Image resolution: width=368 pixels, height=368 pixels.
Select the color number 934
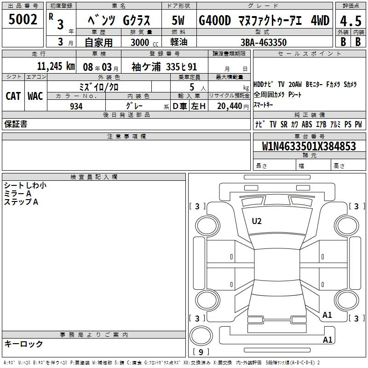76,106
